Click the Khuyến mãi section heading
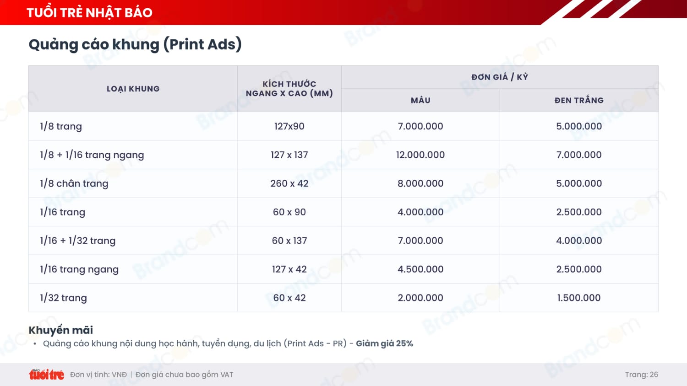Viewport: 687px width, 386px height. click(60, 330)
